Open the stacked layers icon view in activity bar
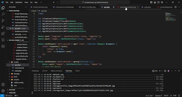This screenshot has height=97, width=182. pyautogui.click(x=3, y=46)
